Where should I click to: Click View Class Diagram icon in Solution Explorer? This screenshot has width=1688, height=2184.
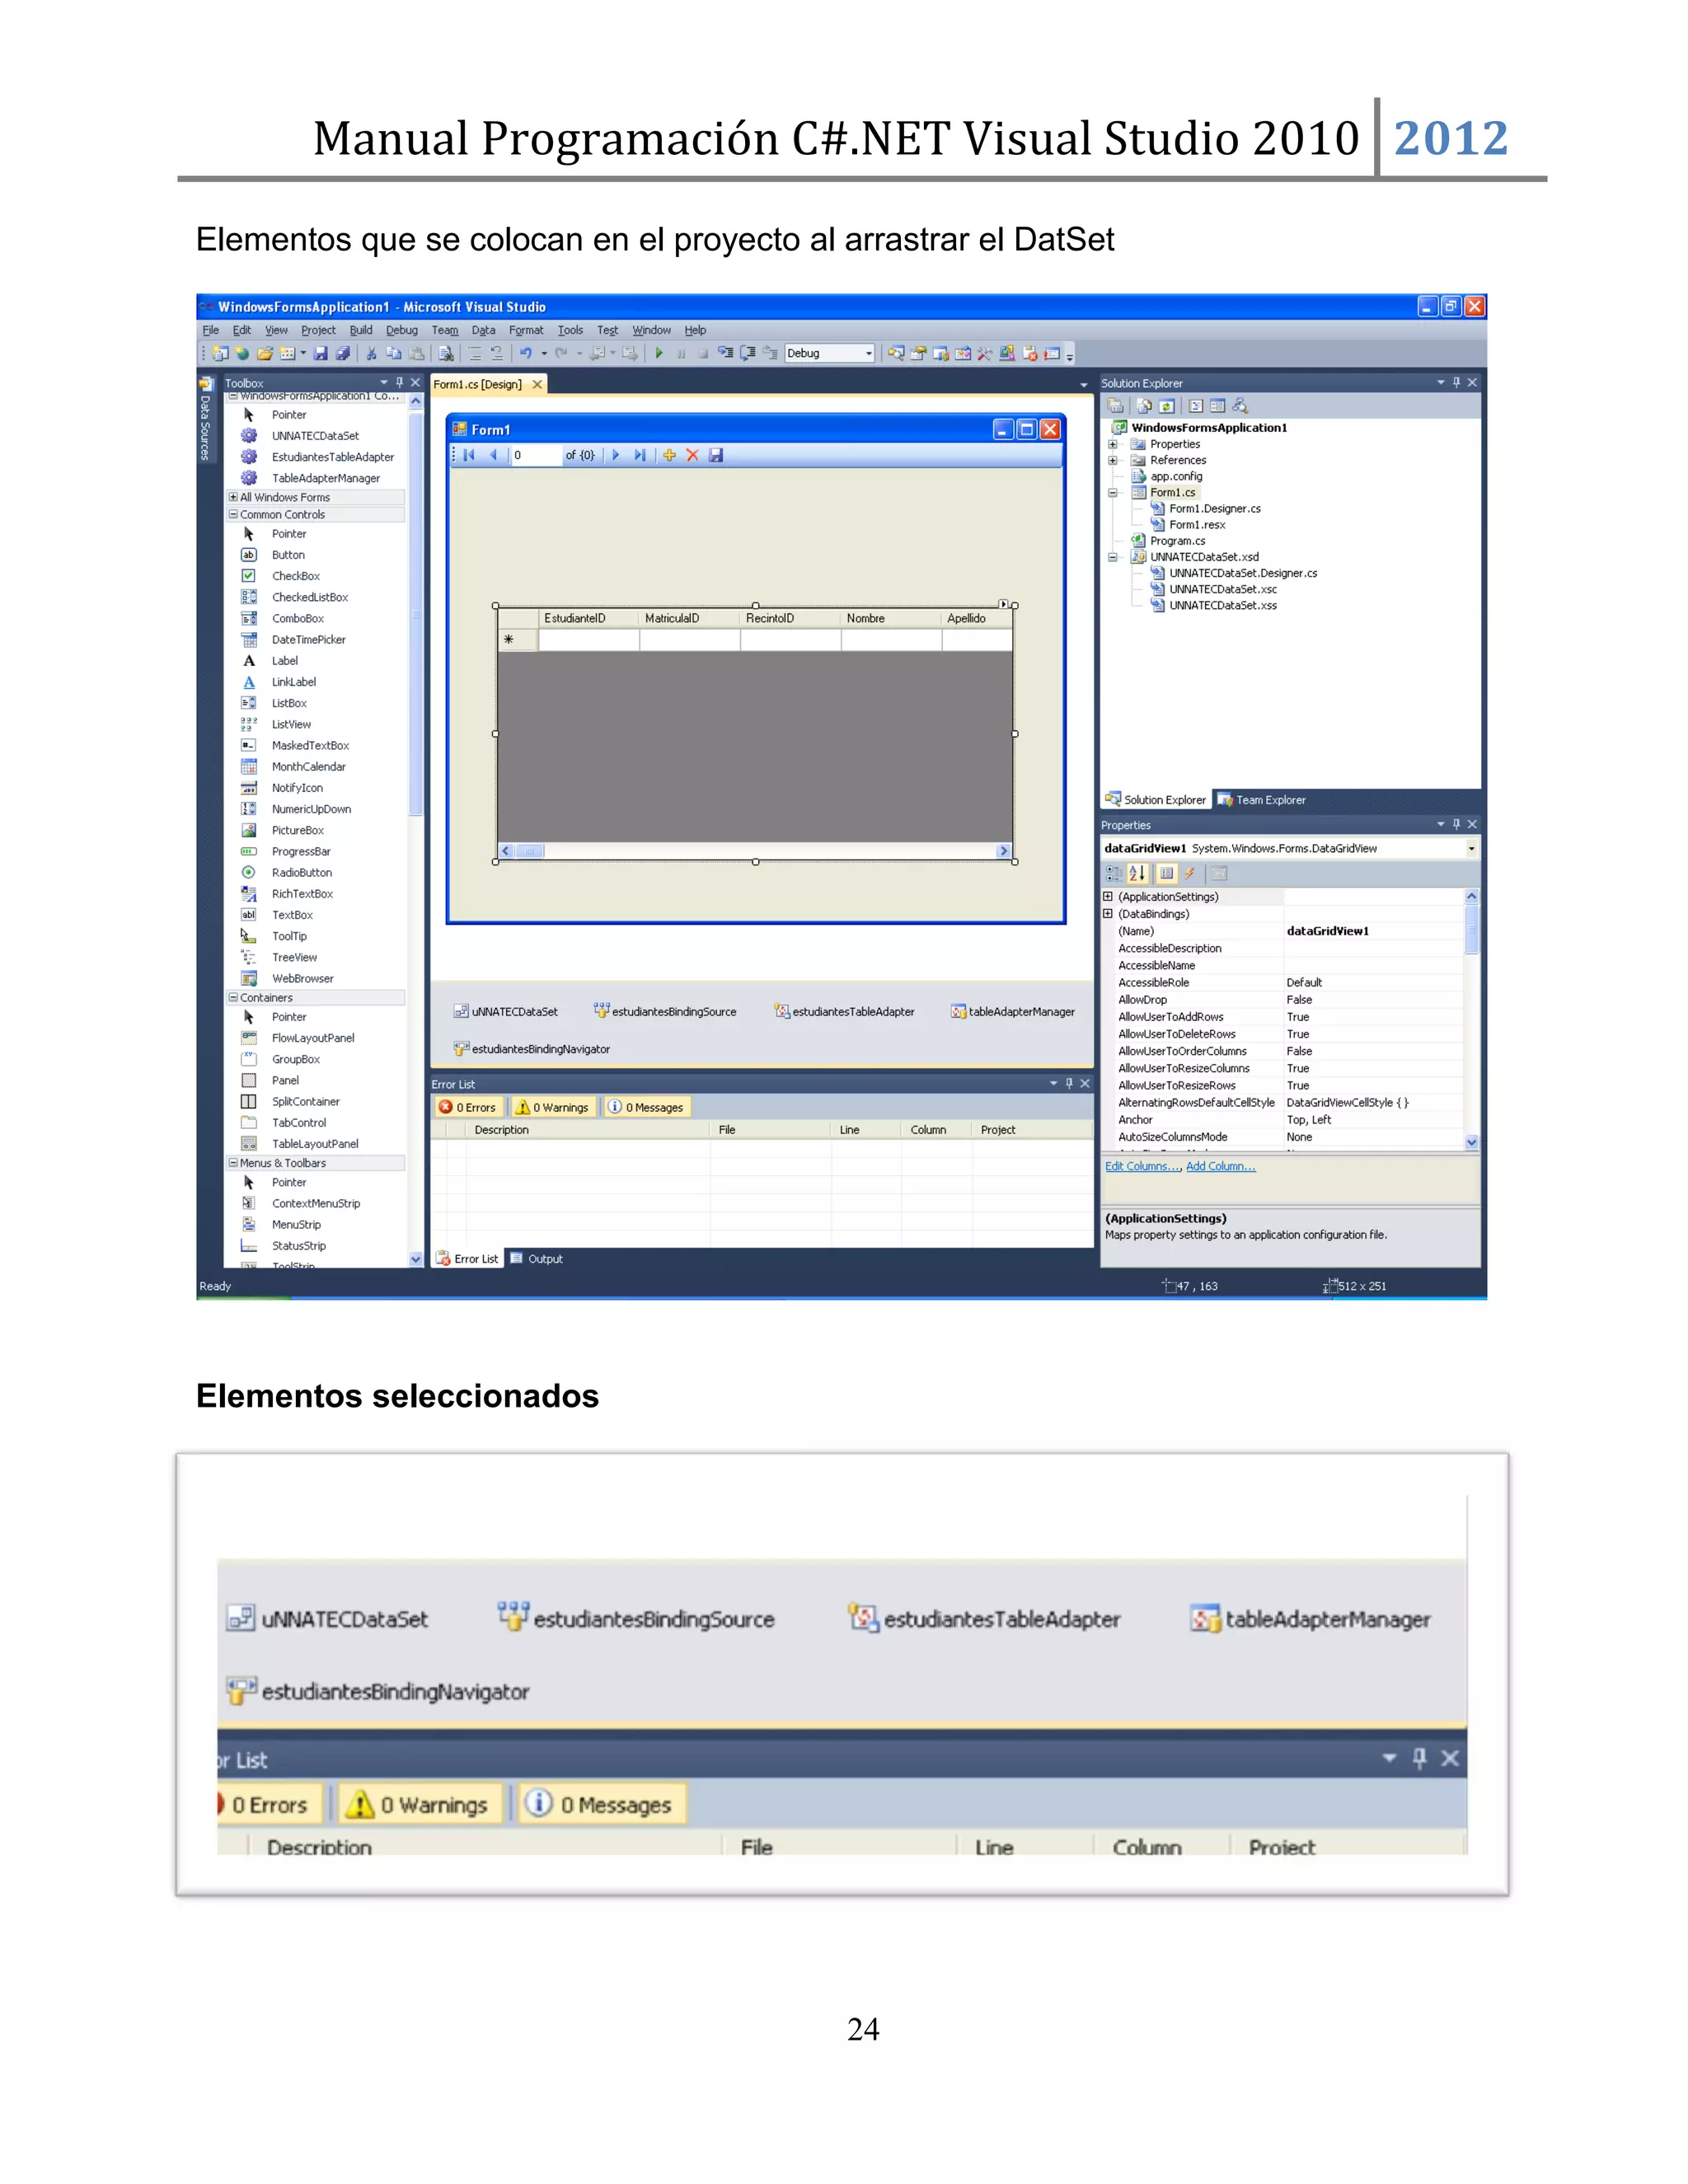click(x=1240, y=406)
